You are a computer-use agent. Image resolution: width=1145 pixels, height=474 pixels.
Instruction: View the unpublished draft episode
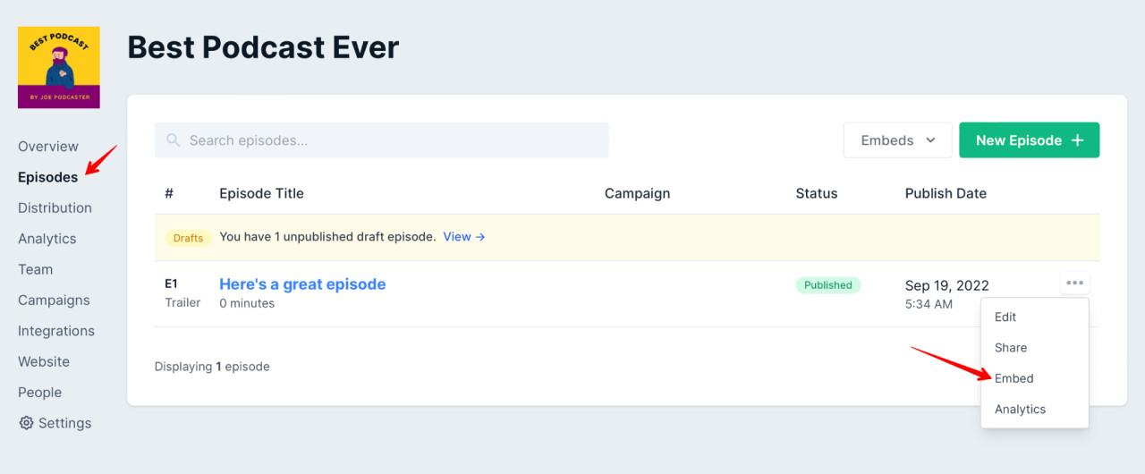pyautogui.click(x=463, y=237)
